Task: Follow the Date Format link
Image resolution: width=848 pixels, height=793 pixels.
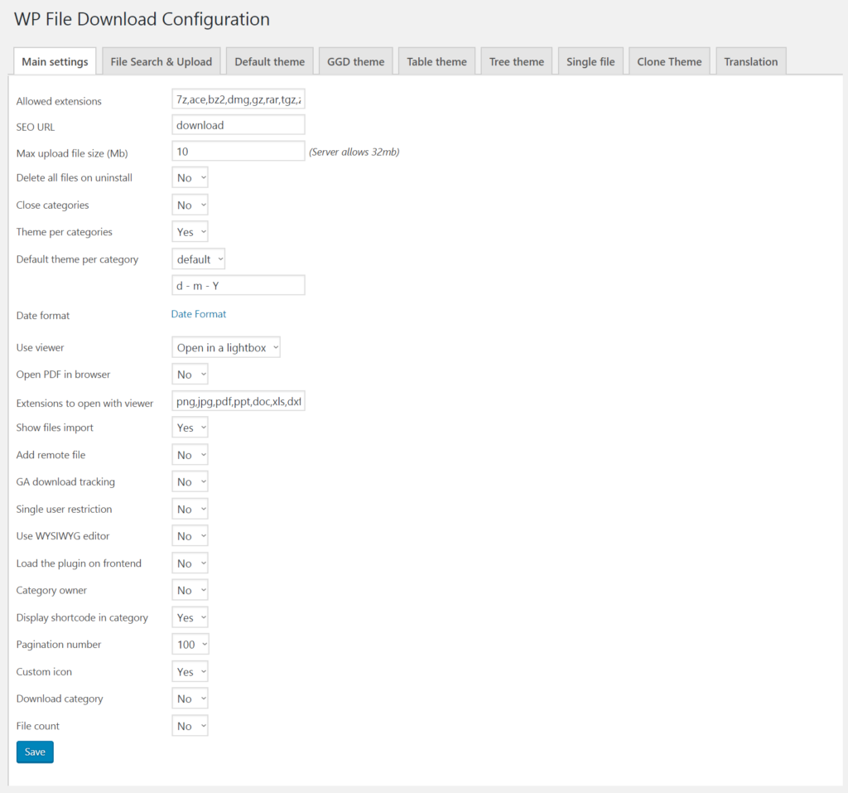Action: click(x=199, y=314)
